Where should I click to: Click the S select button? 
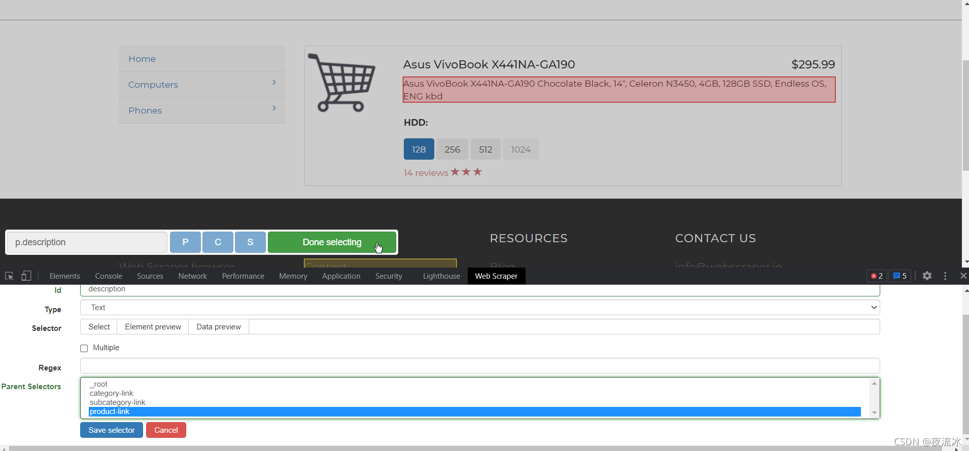coord(250,242)
